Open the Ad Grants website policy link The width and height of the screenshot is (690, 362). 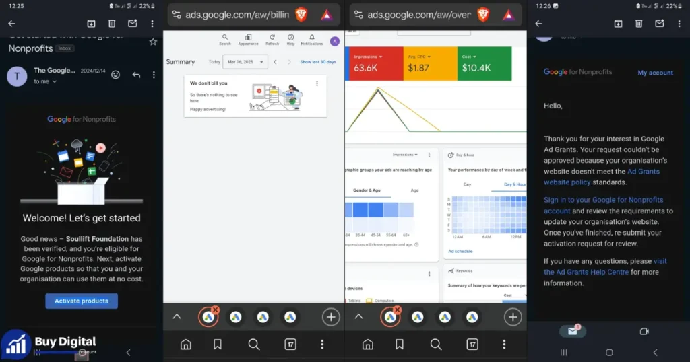[602, 176]
